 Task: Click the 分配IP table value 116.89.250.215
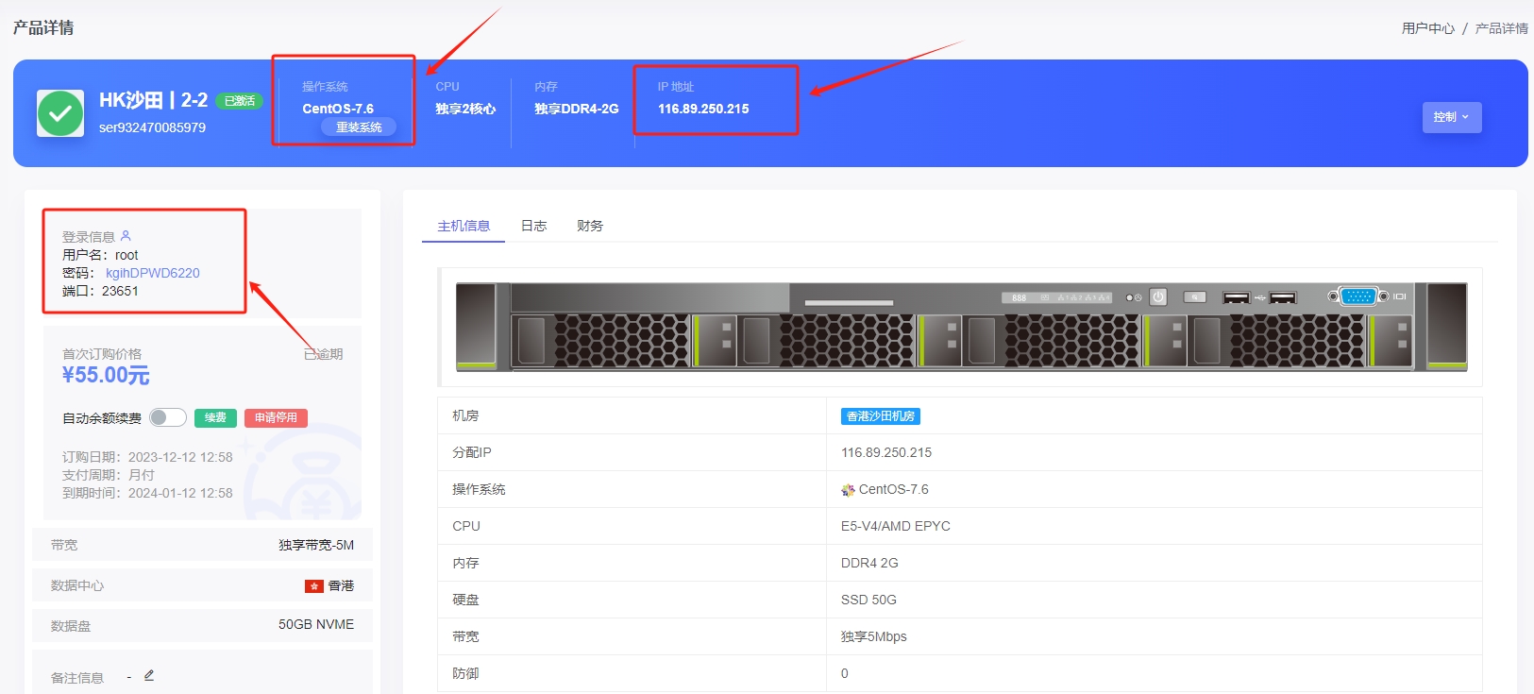tap(886, 452)
